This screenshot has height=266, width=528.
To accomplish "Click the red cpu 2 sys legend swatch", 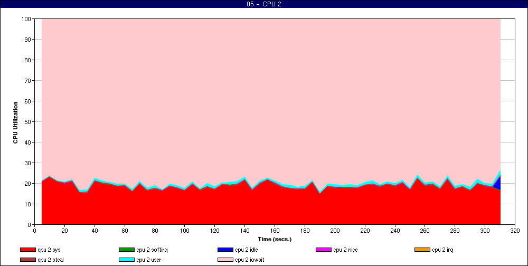I will (x=27, y=250).
